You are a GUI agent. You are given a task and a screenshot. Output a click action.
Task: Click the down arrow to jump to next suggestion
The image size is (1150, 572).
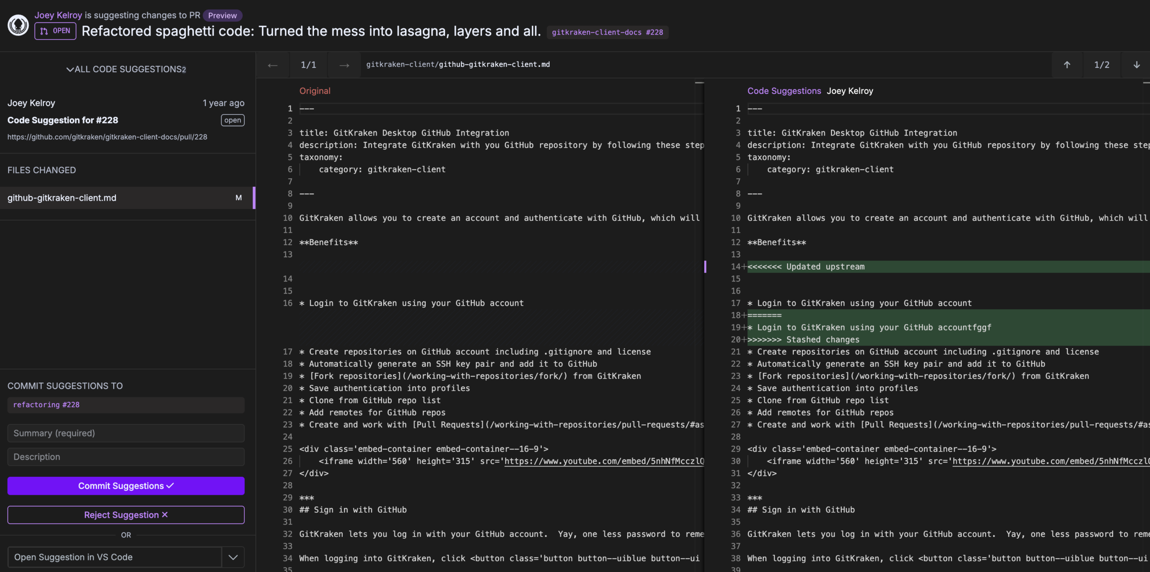pos(1137,65)
